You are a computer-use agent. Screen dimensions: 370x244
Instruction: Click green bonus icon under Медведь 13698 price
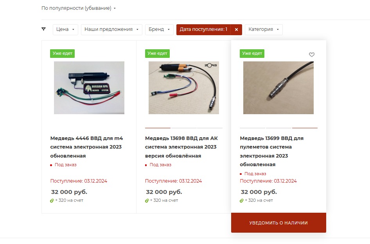coord(147,201)
